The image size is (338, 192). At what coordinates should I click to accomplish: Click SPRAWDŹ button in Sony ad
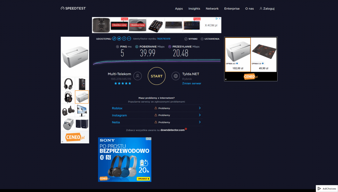pyautogui.click(x=143, y=179)
